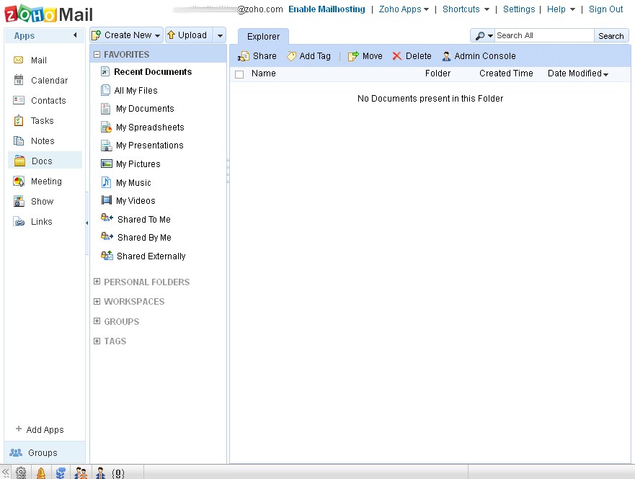Click the blue chat tree icon

pyautogui.click(x=61, y=473)
